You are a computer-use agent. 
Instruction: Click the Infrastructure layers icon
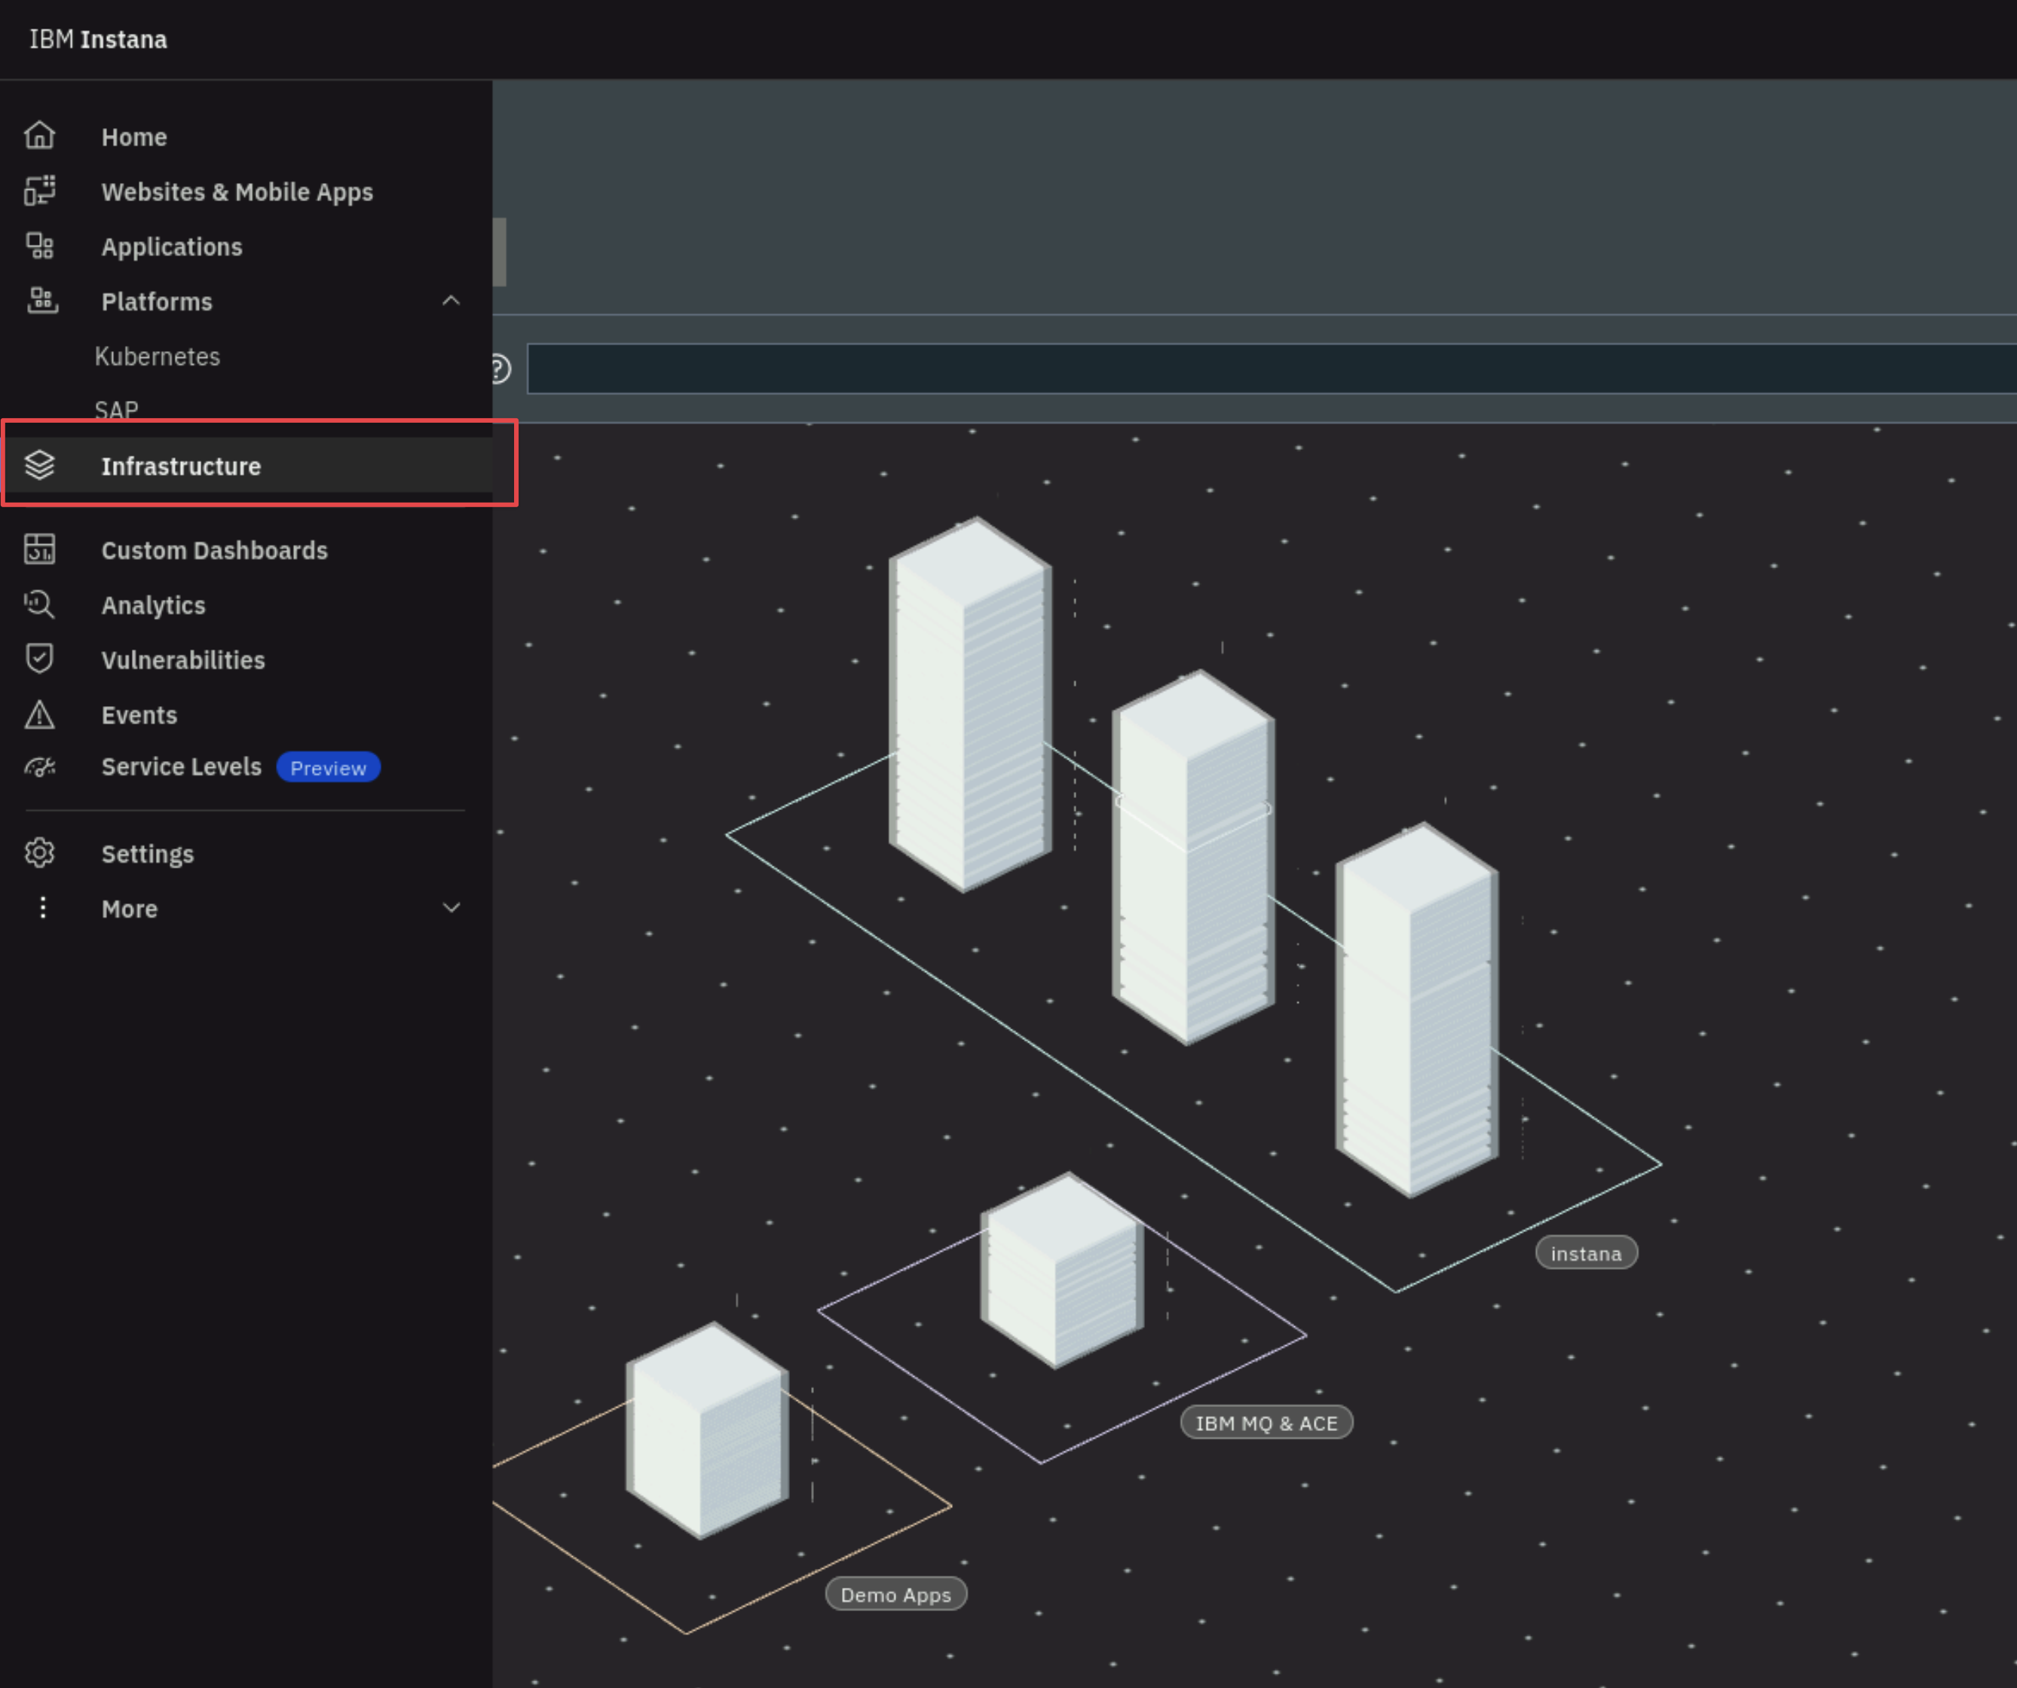[39, 466]
